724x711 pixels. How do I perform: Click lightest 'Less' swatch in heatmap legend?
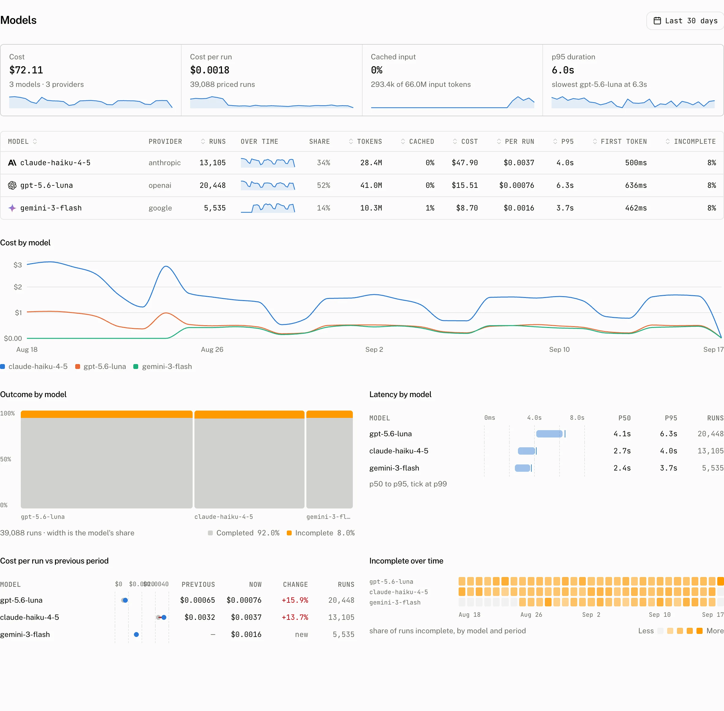660,631
